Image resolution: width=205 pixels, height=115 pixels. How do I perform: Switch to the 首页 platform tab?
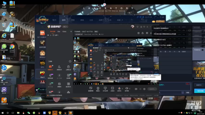click(x=54, y=20)
